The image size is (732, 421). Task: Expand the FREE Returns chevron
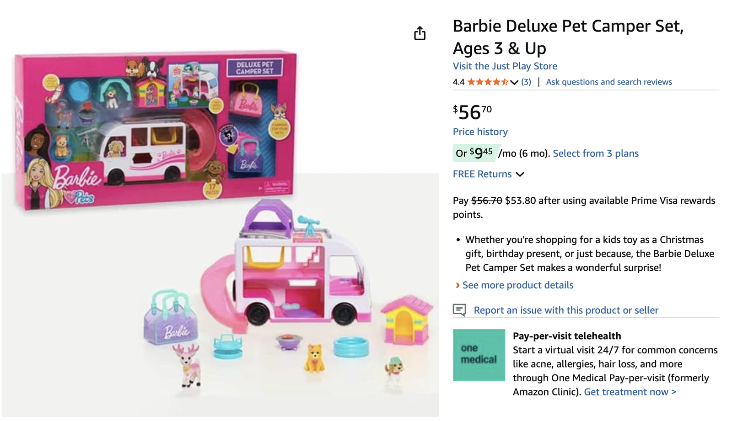tap(520, 174)
